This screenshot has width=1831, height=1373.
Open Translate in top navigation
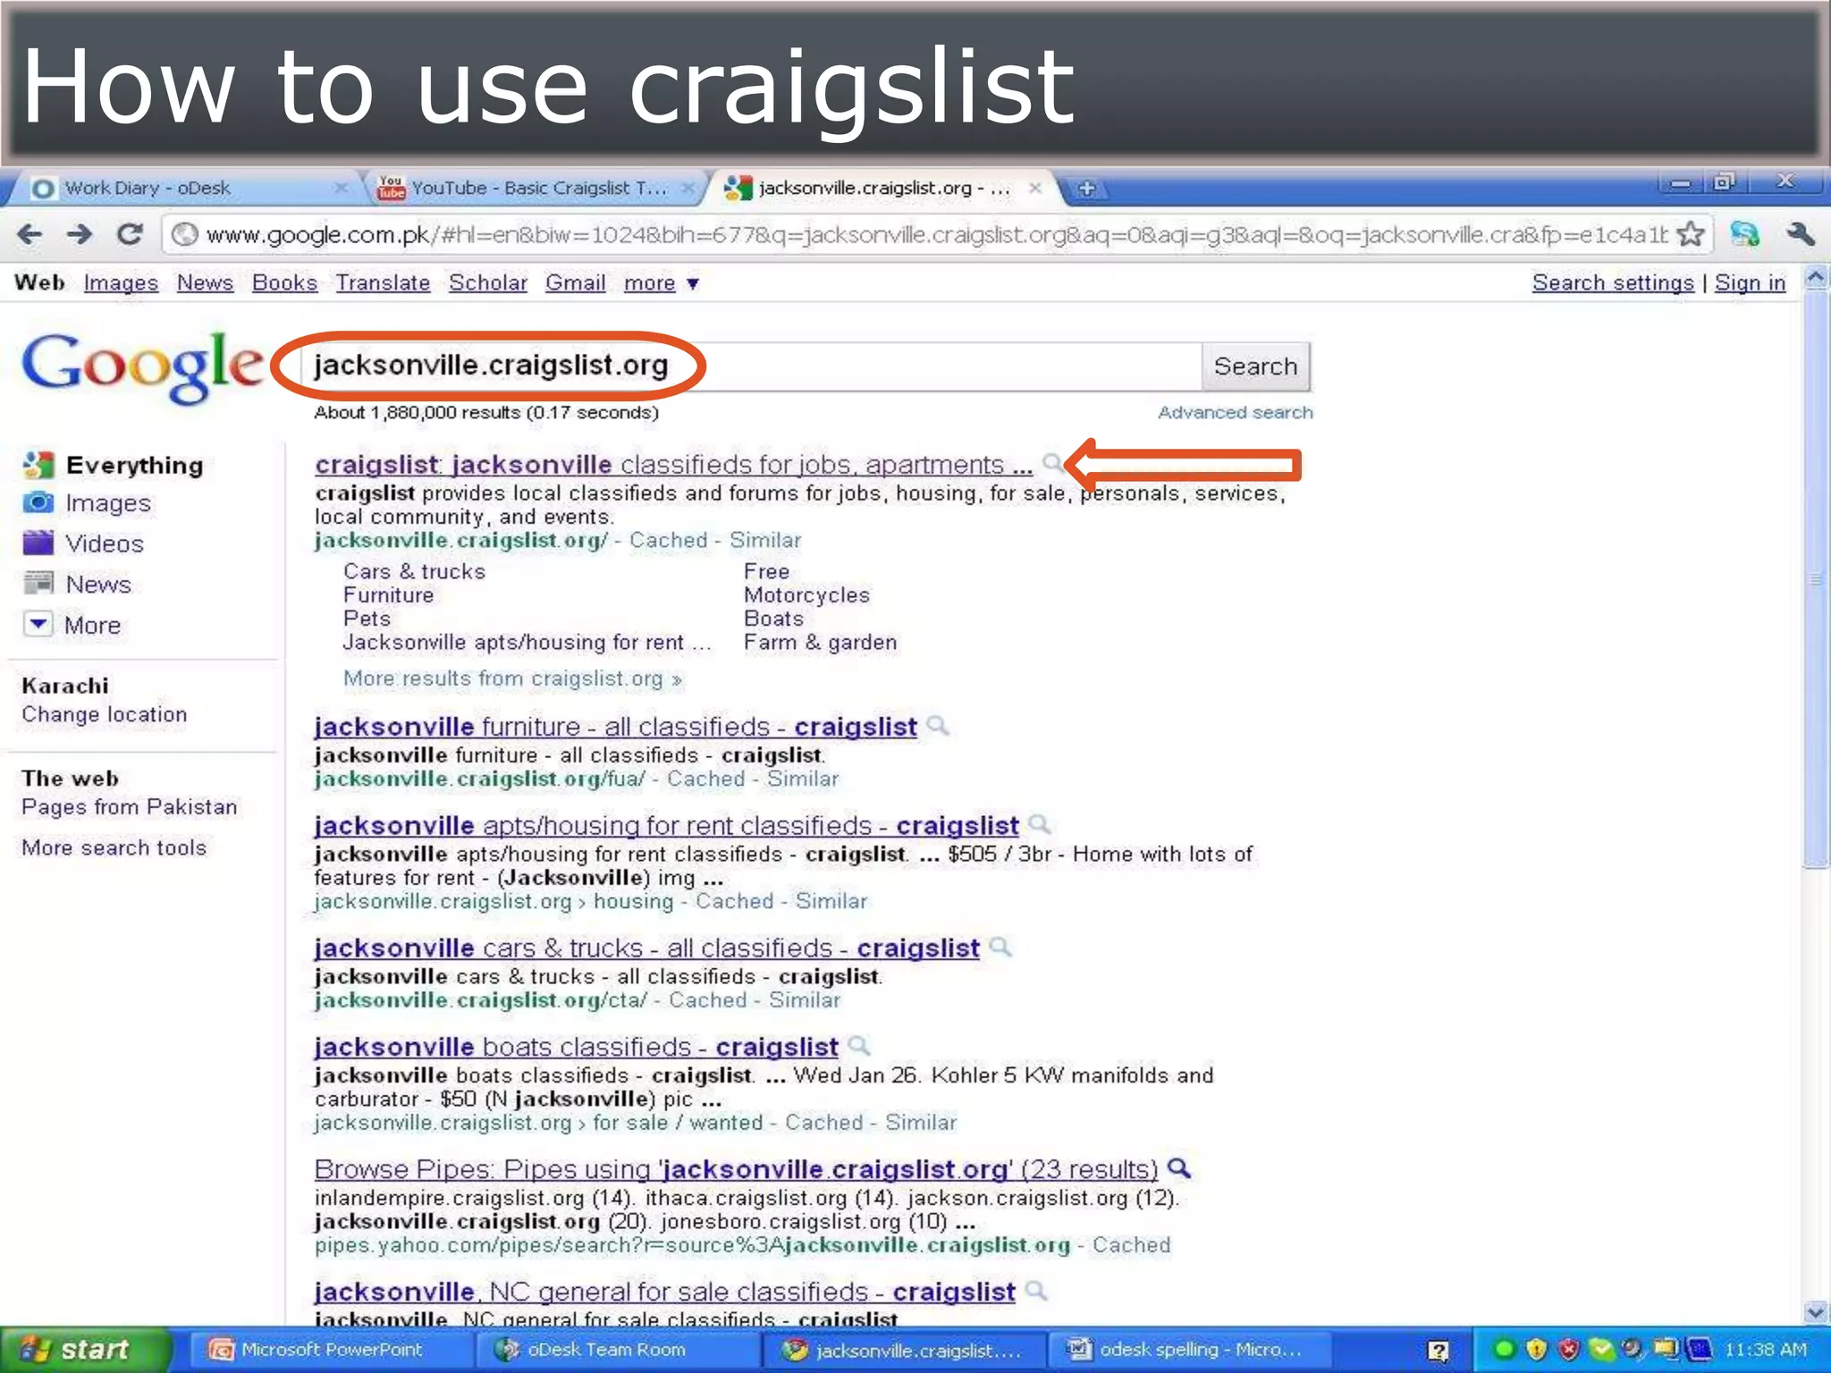[x=383, y=283]
